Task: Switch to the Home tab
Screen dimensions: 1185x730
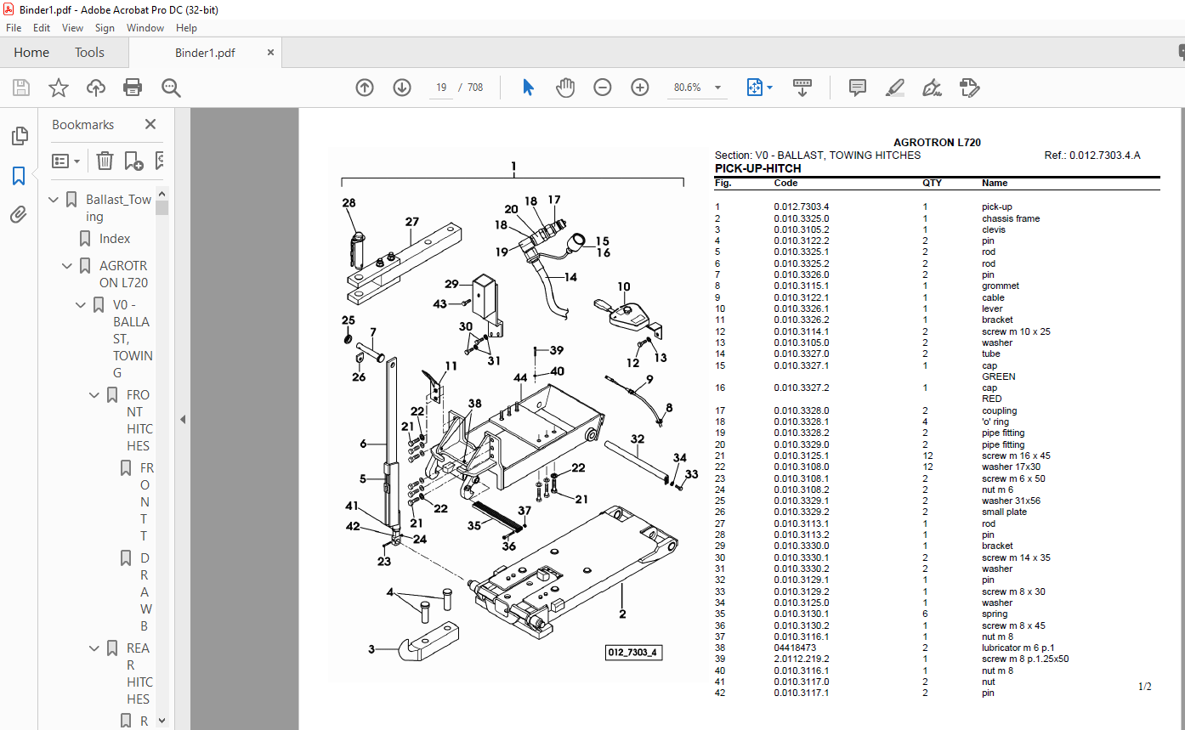Action: coord(31,53)
